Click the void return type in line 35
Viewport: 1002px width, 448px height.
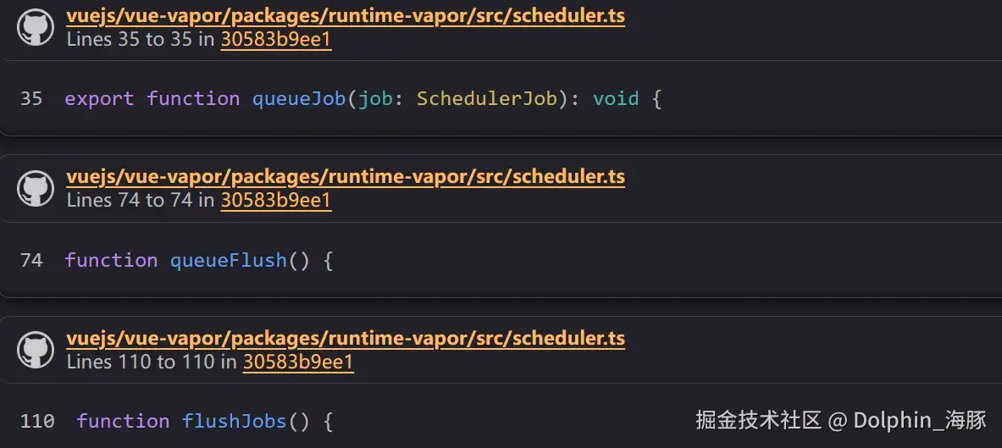[616, 99]
